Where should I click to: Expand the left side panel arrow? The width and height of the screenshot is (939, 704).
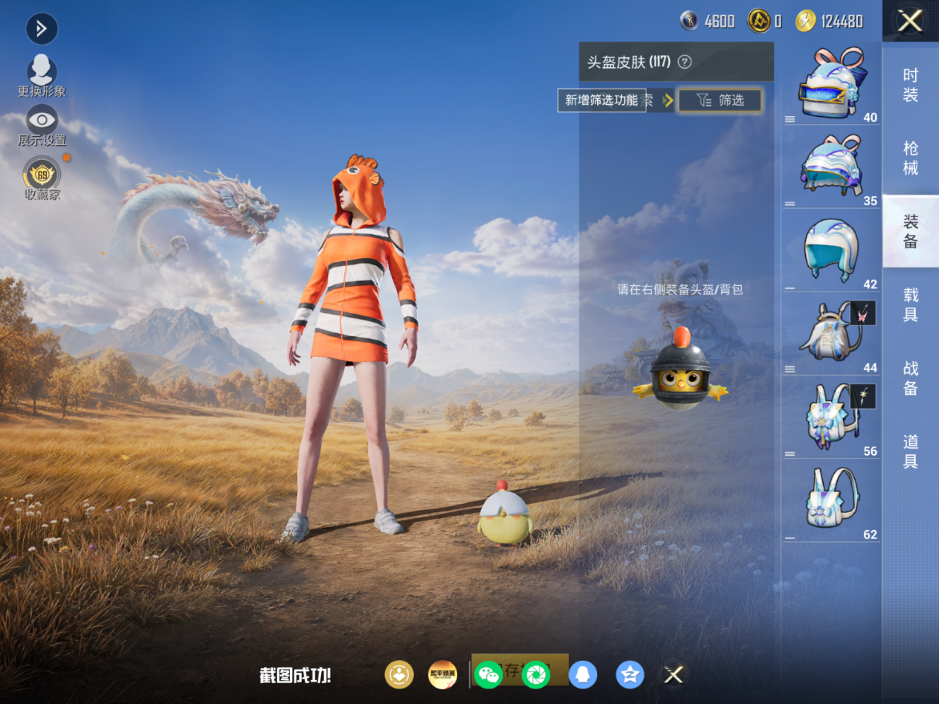point(42,28)
